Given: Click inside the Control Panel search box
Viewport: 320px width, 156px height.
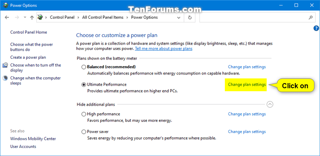Looking at the screenshot, I should pyautogui.click(x=253, y=17).
